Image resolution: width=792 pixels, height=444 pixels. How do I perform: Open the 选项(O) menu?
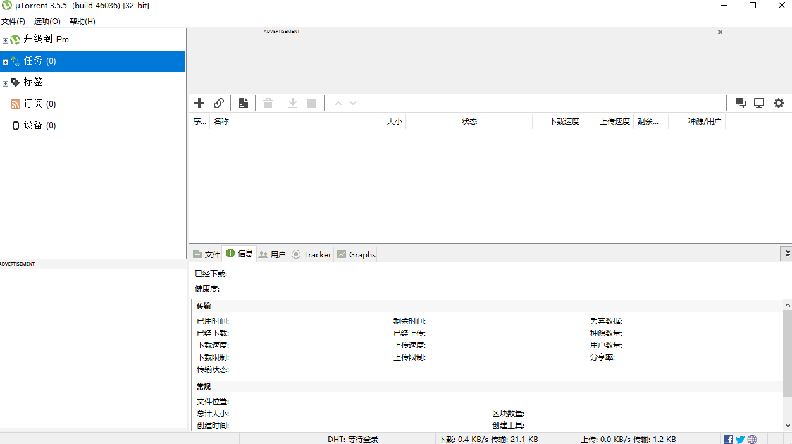[47, 20]
